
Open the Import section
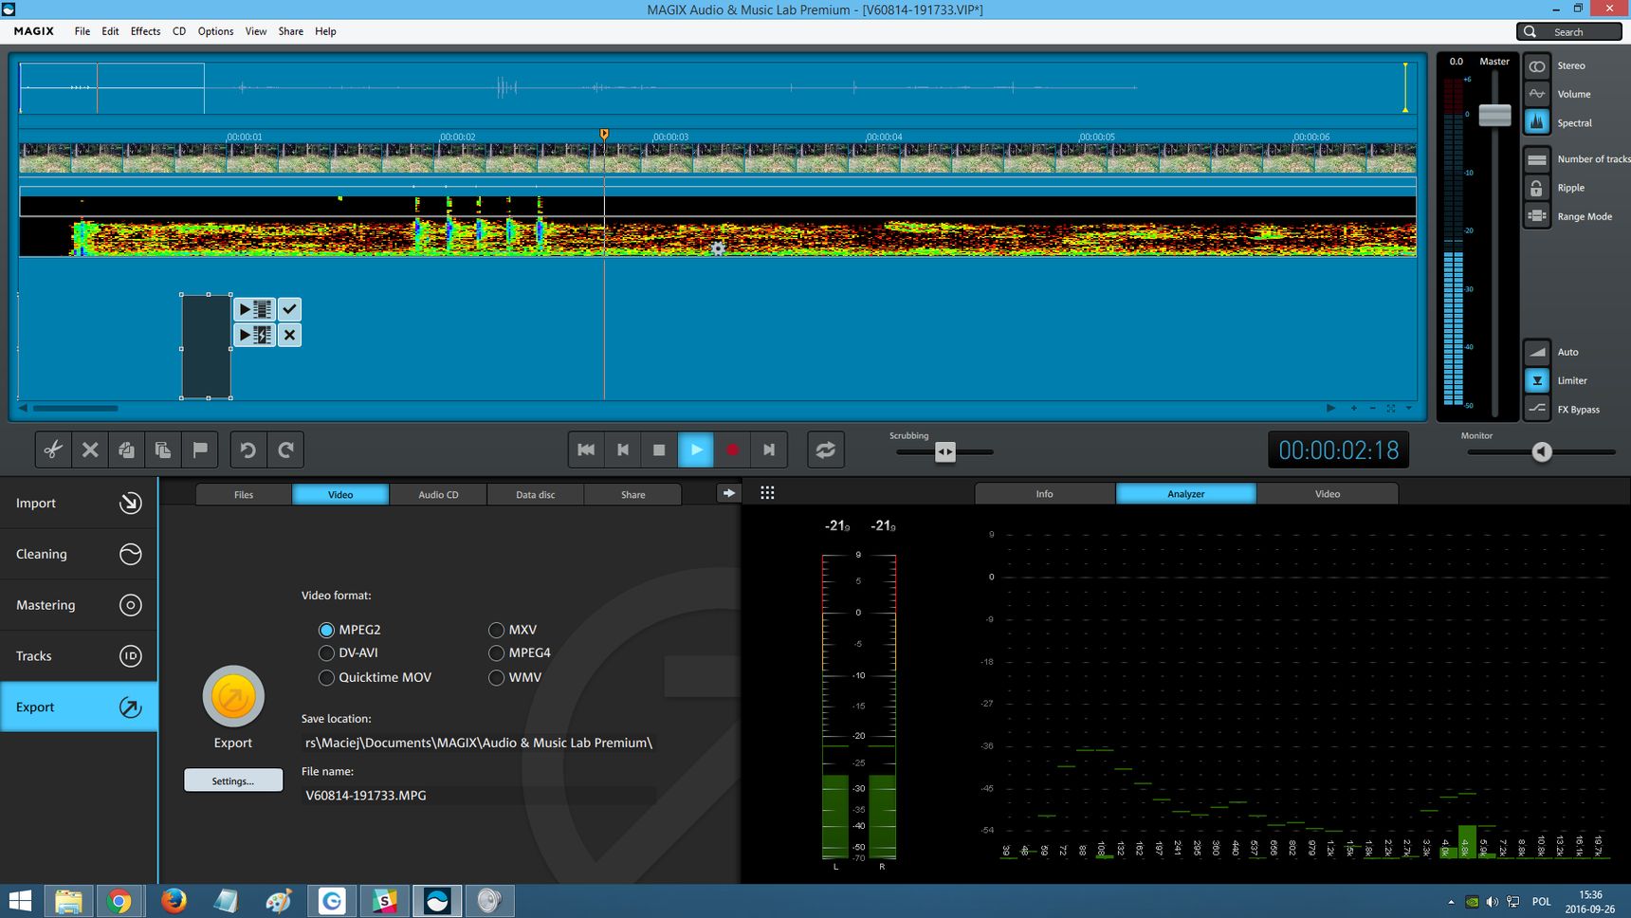click(x=79, y=503)
